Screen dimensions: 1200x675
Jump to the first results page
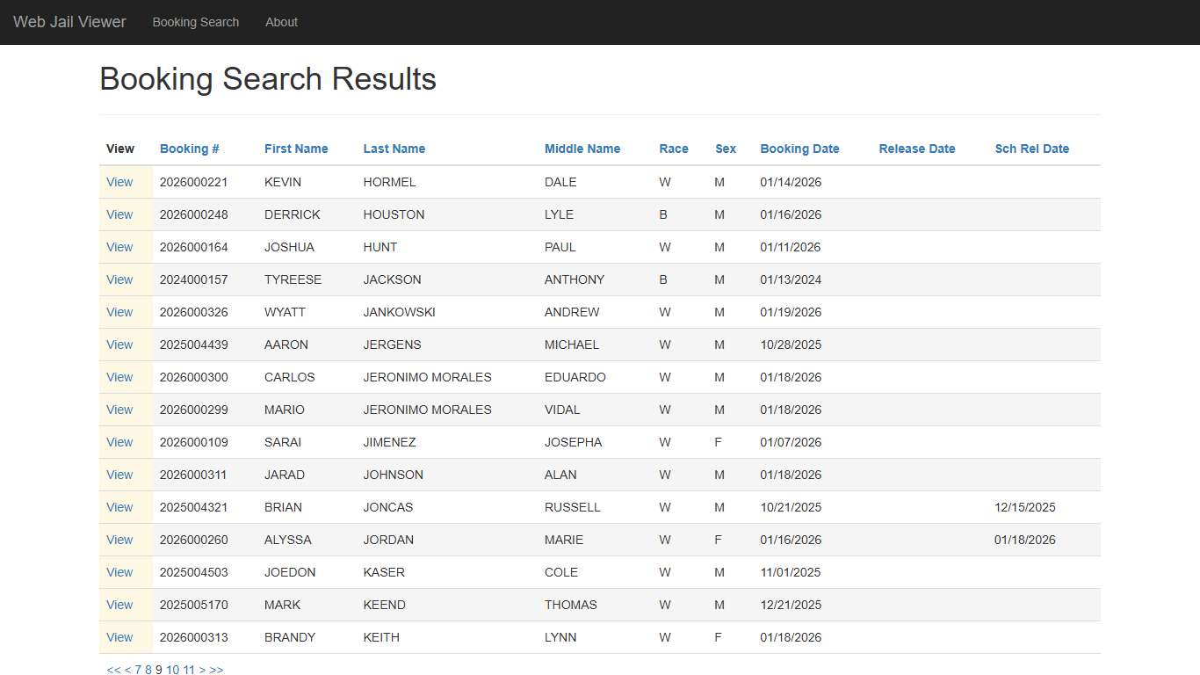(112, 670)
